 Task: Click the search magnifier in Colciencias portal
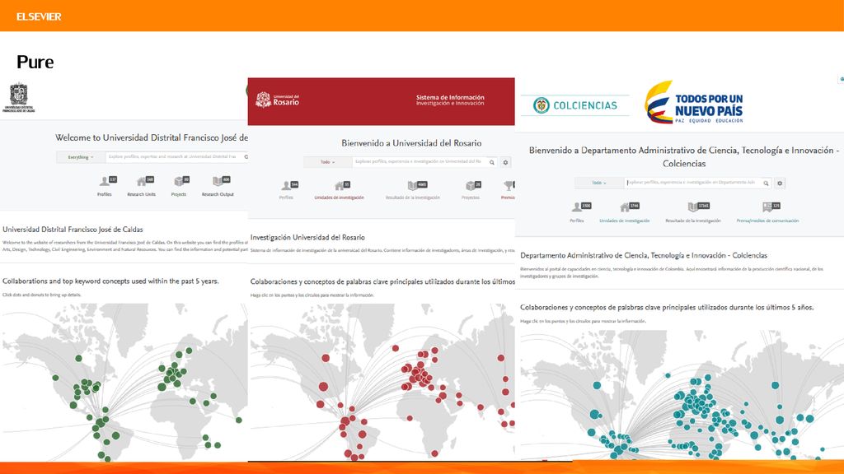[x=766, y=184]
